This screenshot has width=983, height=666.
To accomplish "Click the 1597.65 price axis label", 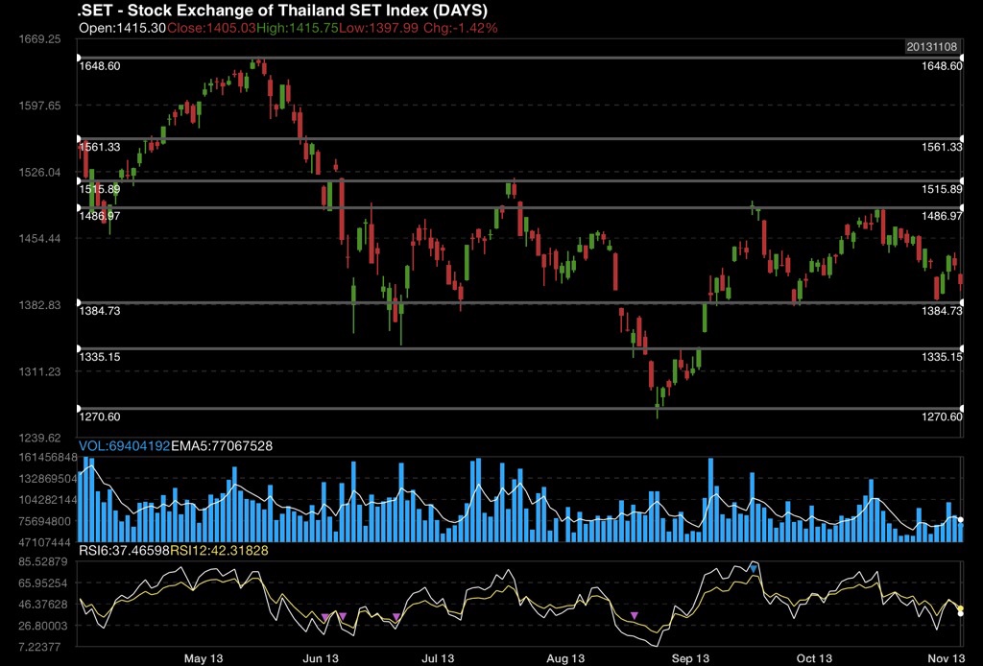I will (39, 106).
